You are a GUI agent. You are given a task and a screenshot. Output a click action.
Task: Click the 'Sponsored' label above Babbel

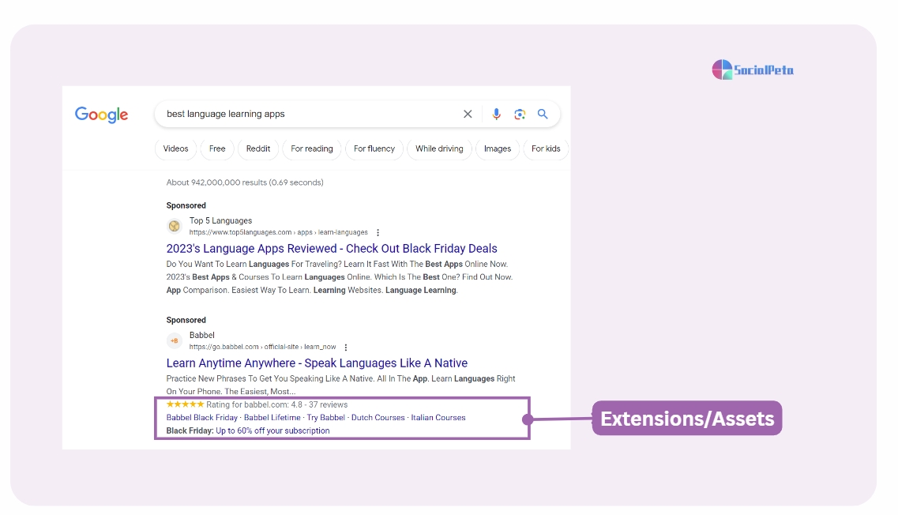pos(186,320)
